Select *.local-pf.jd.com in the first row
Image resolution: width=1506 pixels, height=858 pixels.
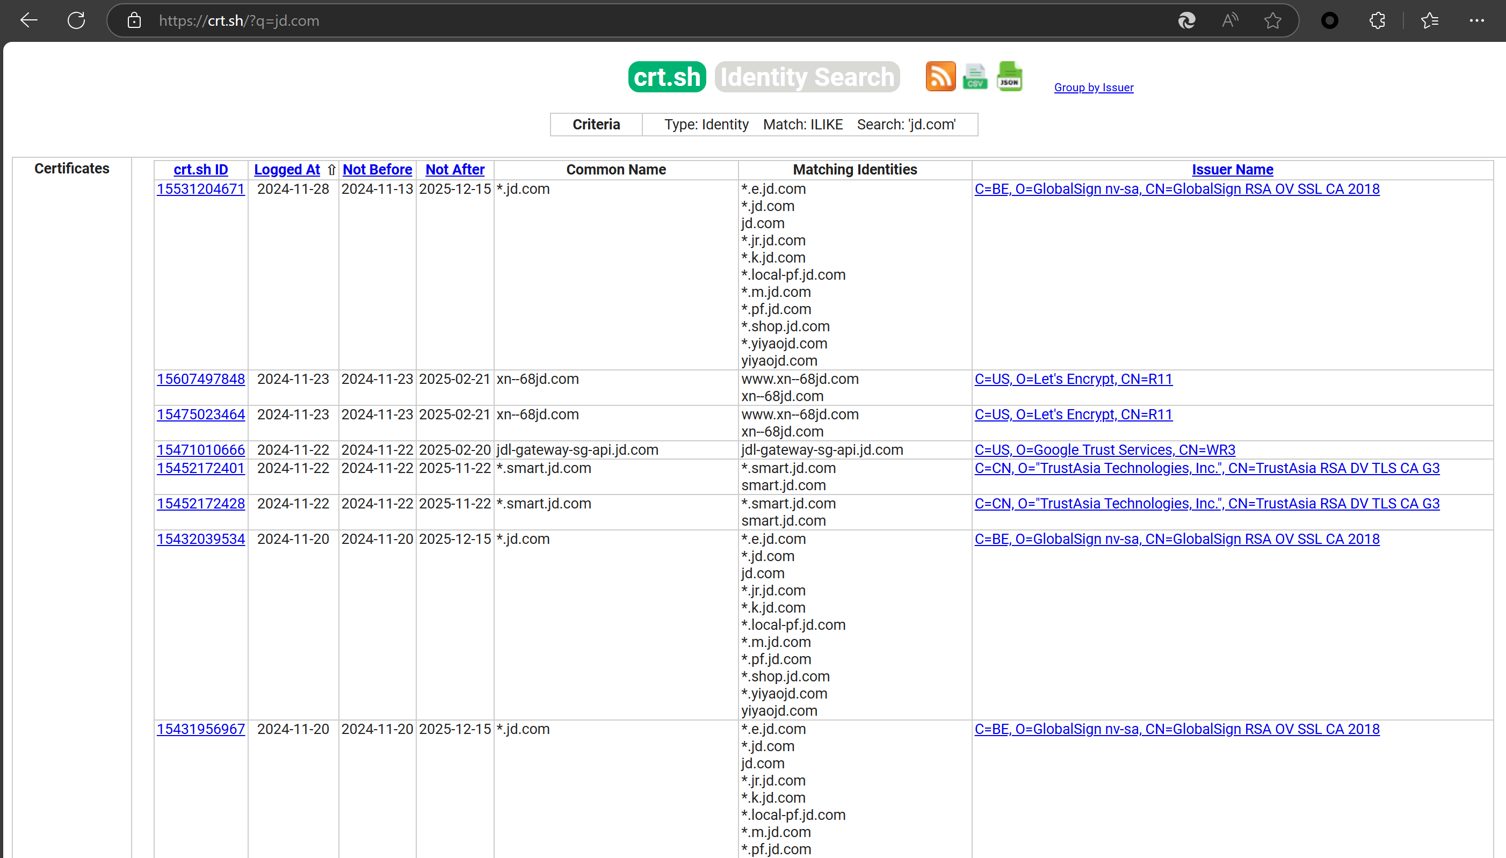coord(793,275)
